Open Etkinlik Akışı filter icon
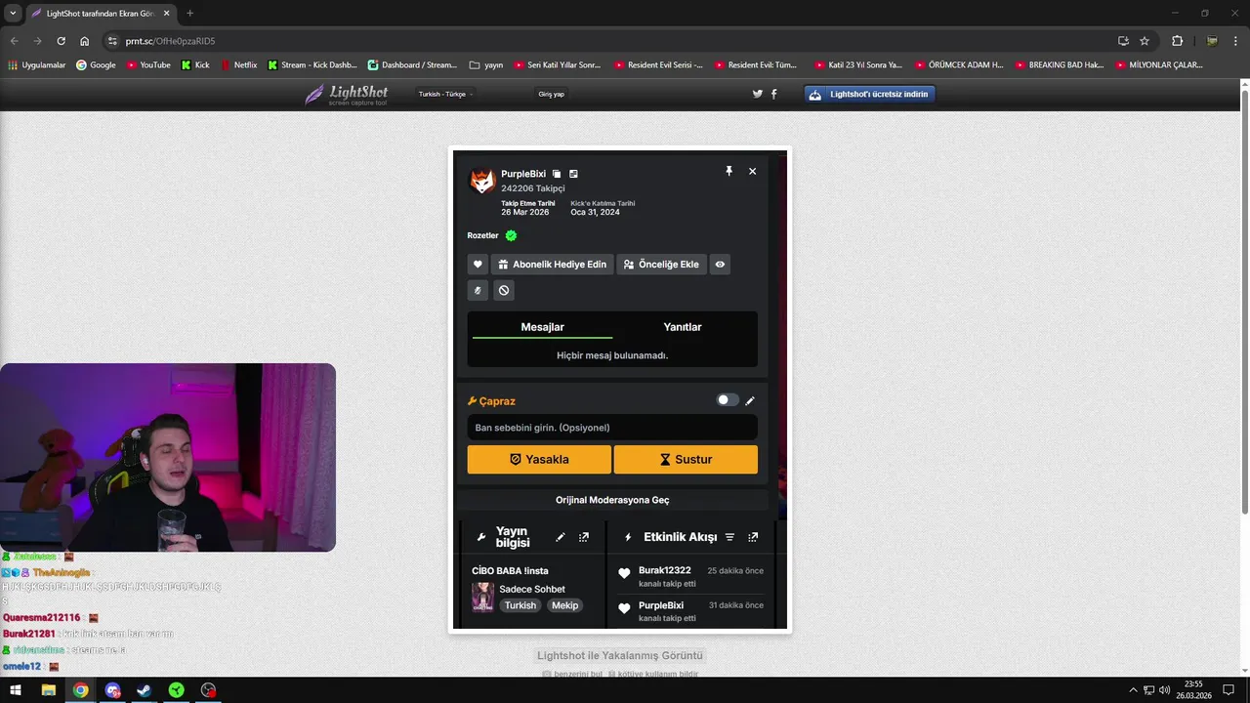Viewport: 1250px width, 703px height. click(729, 537)
